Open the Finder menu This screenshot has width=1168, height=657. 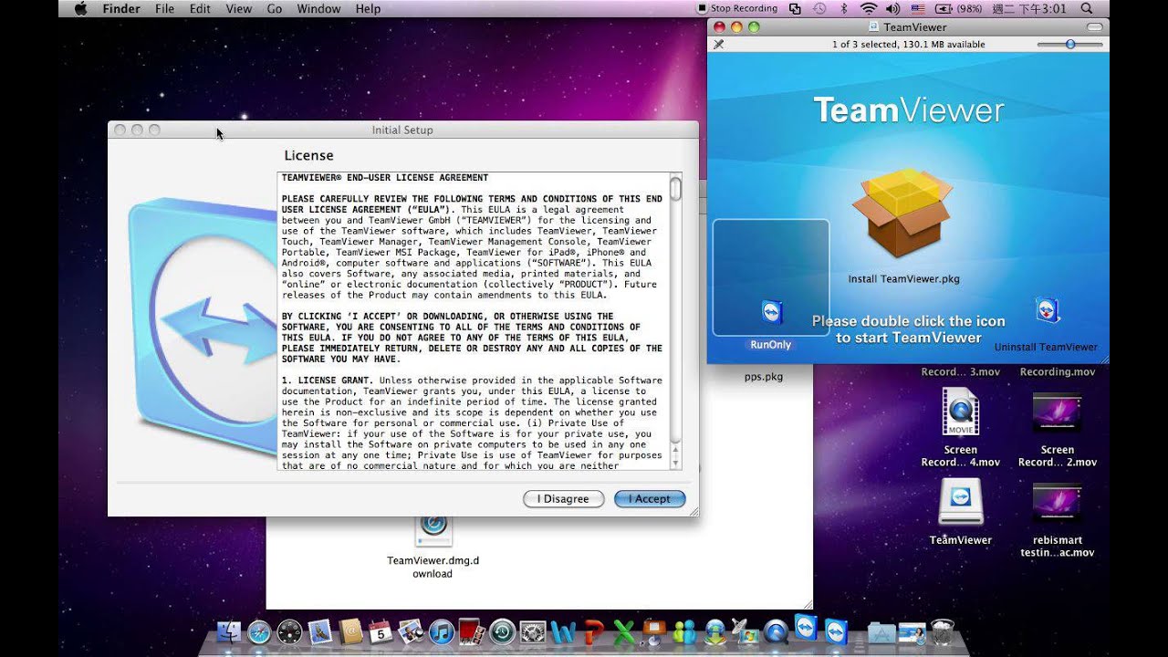(x=121, y=9)
